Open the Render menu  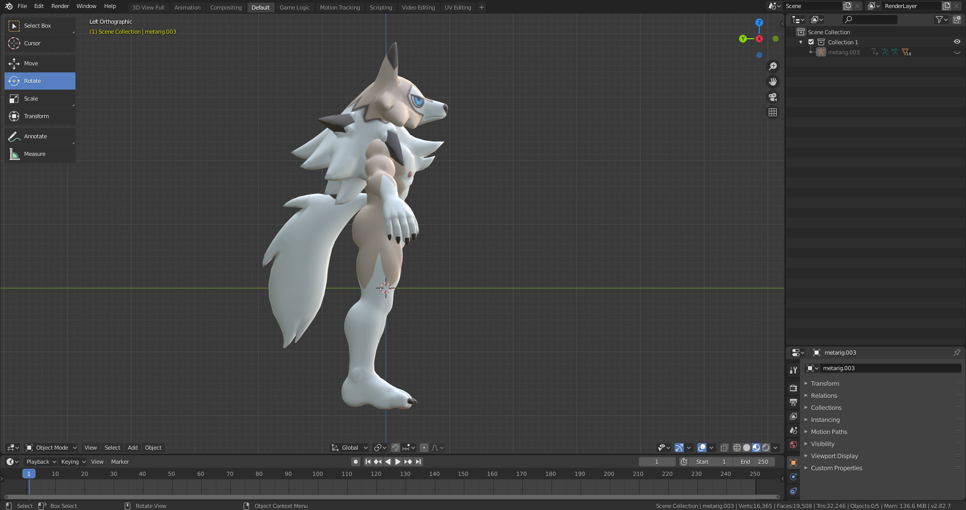pos(60,6)
